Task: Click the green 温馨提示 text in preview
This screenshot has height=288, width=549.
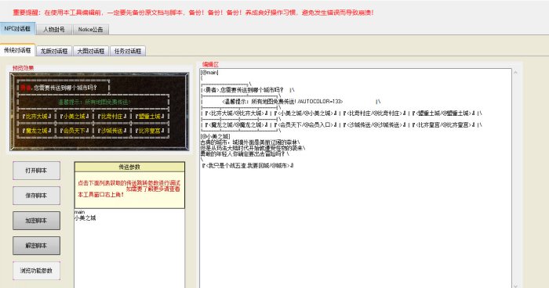Action: [94, 102]
